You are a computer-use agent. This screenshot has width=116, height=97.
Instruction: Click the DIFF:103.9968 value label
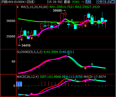(50, 77)
